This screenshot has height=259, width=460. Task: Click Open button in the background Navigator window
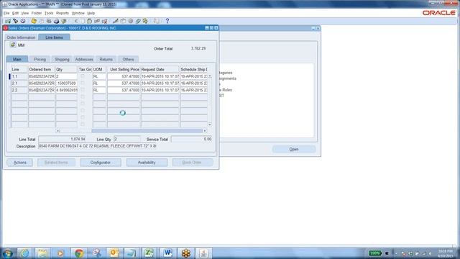pyautogui.click(x=294, y=149)
